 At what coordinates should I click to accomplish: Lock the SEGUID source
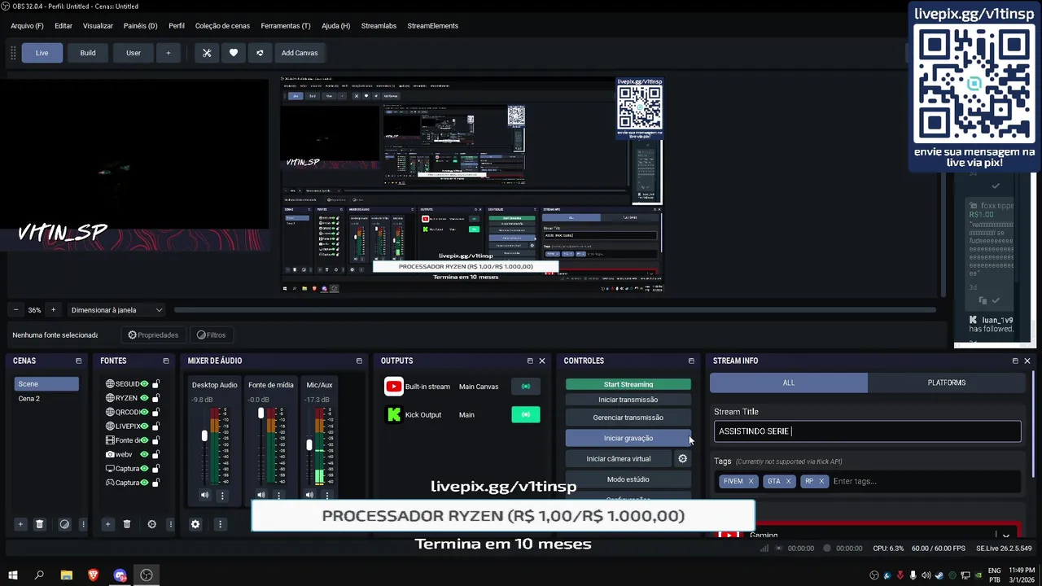click(x=155, y=384)
